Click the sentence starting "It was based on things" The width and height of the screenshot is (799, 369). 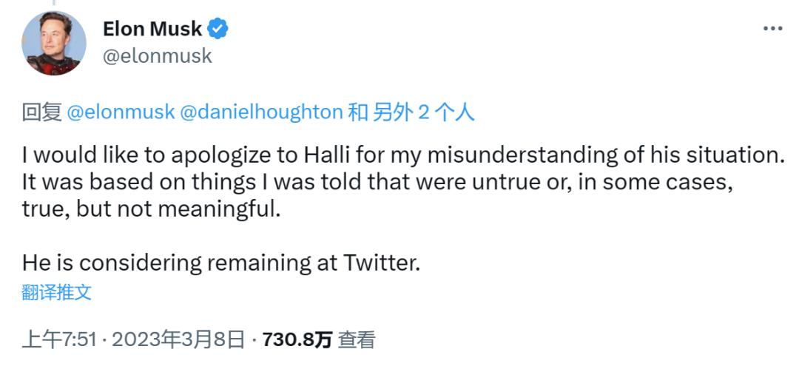point(377,182)
